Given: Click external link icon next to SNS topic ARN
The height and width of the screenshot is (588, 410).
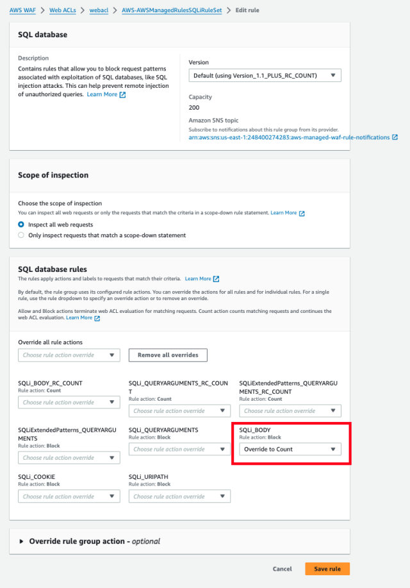Looking at the screenshot, I should (395, 137).
